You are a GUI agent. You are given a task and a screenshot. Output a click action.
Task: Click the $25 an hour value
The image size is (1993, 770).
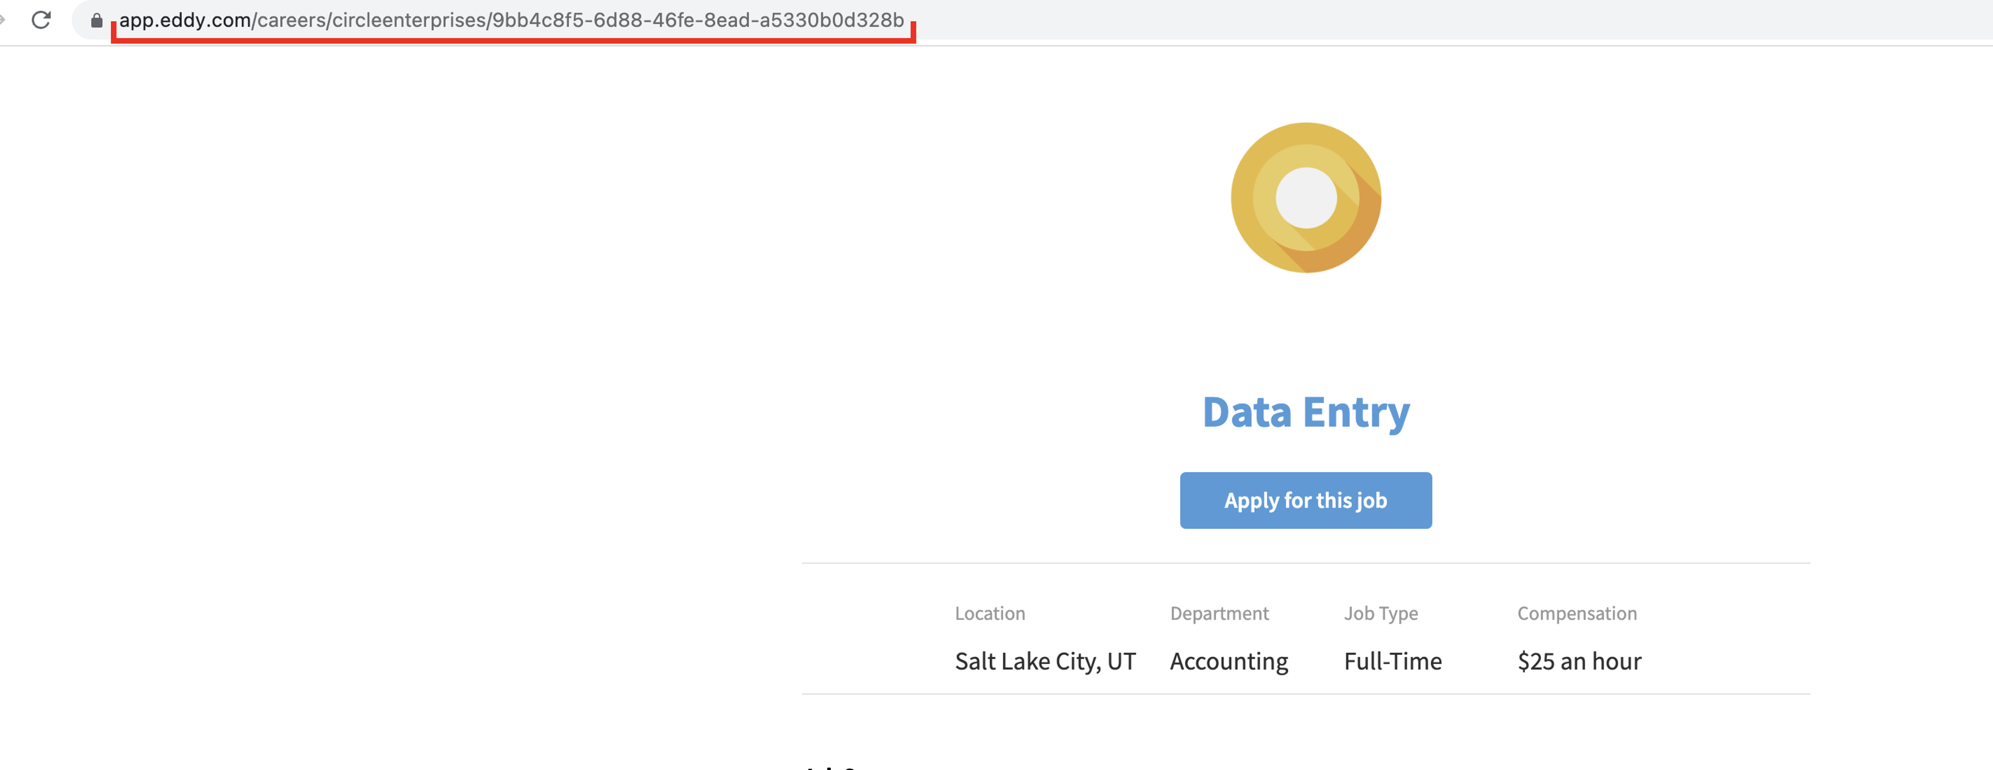tap(1579, 661)
